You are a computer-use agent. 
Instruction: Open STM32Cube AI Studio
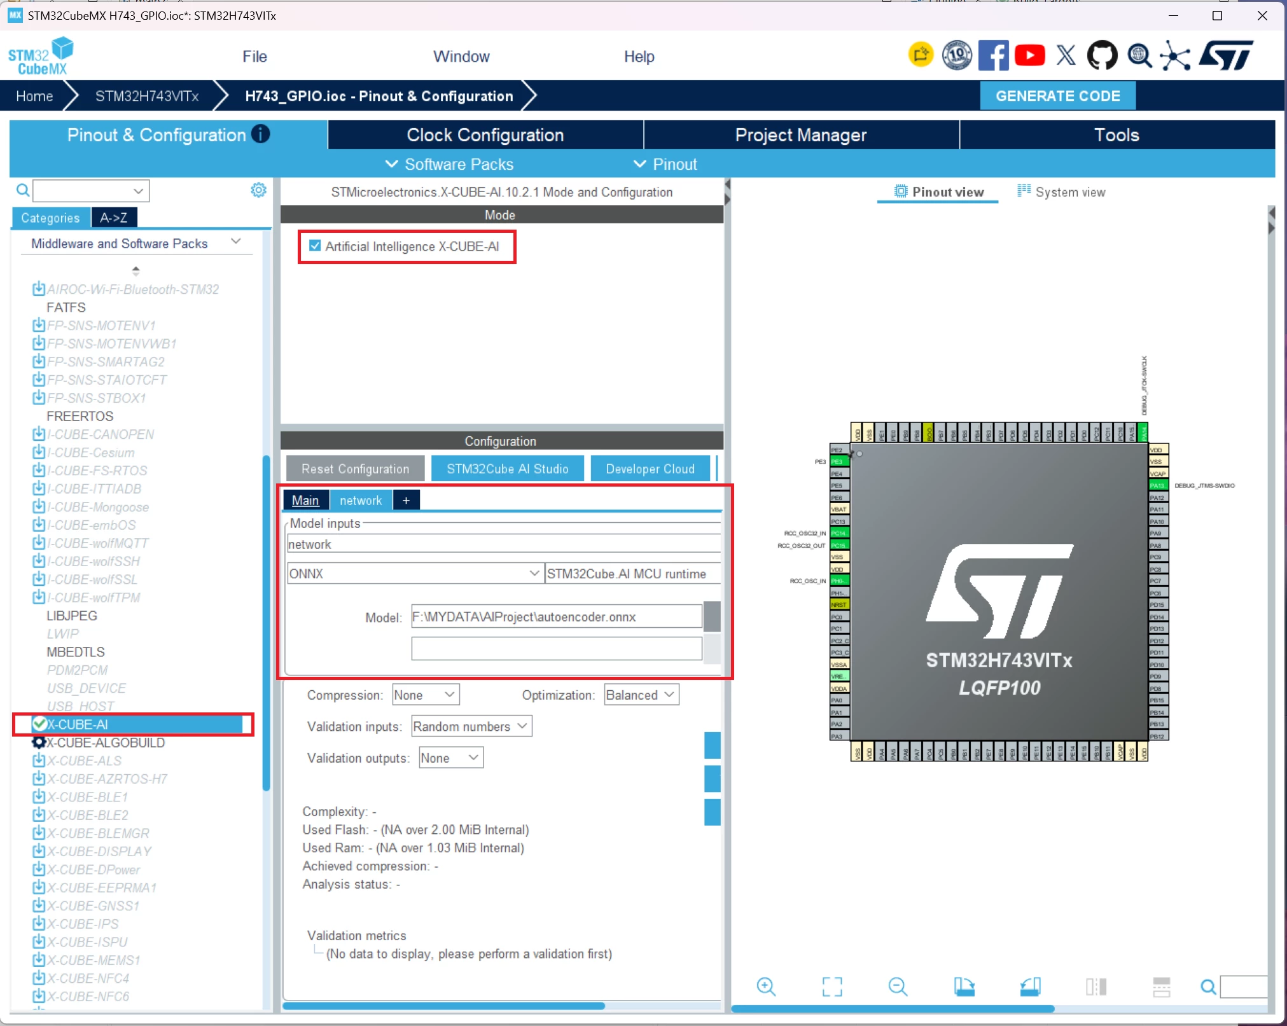[x=507, y=469]
